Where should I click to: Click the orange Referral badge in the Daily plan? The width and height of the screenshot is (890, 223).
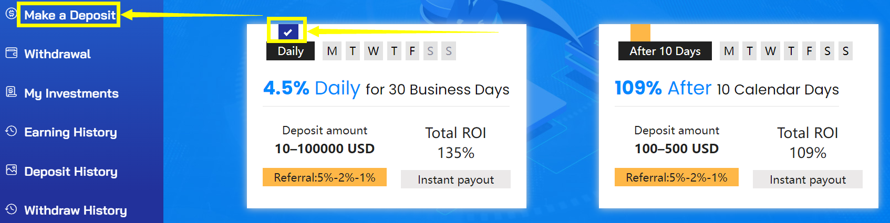click(325, 177)
